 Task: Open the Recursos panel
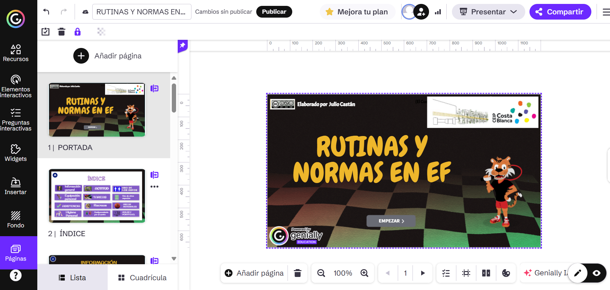click(16, 53)
